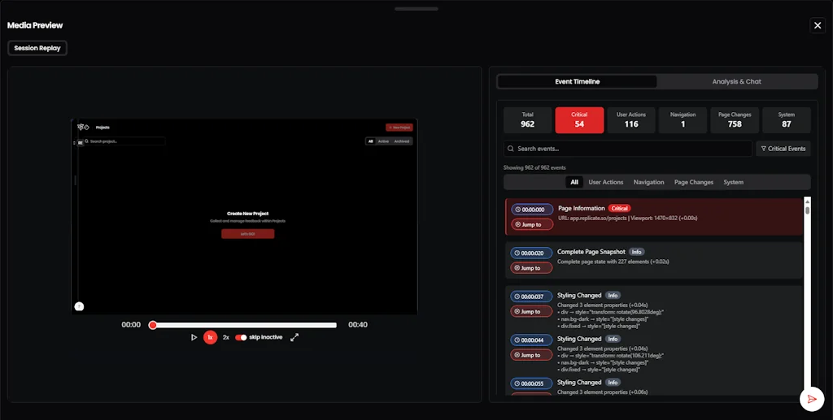Select the Page Changes 758 card

pyautogui.click(x=735, y=120)
